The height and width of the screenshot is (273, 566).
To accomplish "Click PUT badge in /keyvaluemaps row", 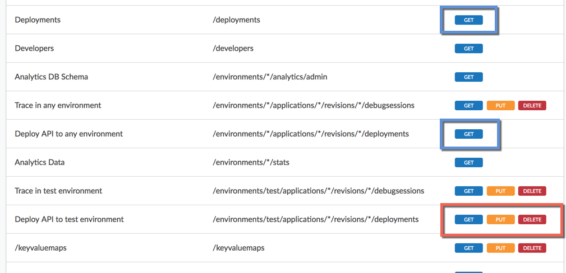I will [x=500, y=248].
